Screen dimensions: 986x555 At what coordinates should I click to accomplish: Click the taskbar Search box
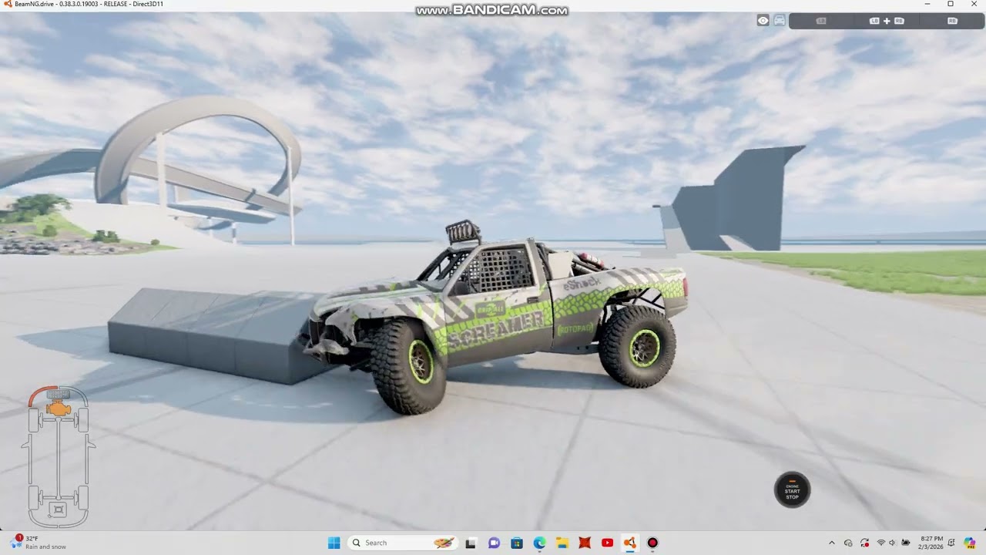click(x=402, y=543)
